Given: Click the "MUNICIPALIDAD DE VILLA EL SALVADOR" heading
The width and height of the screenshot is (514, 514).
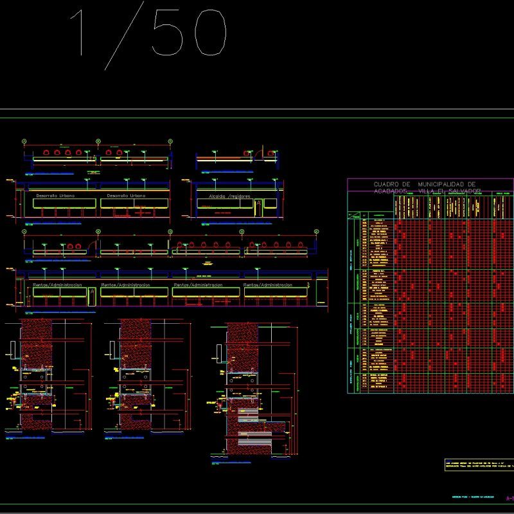Looking at the screenshot, I should (x=450, y=188).
